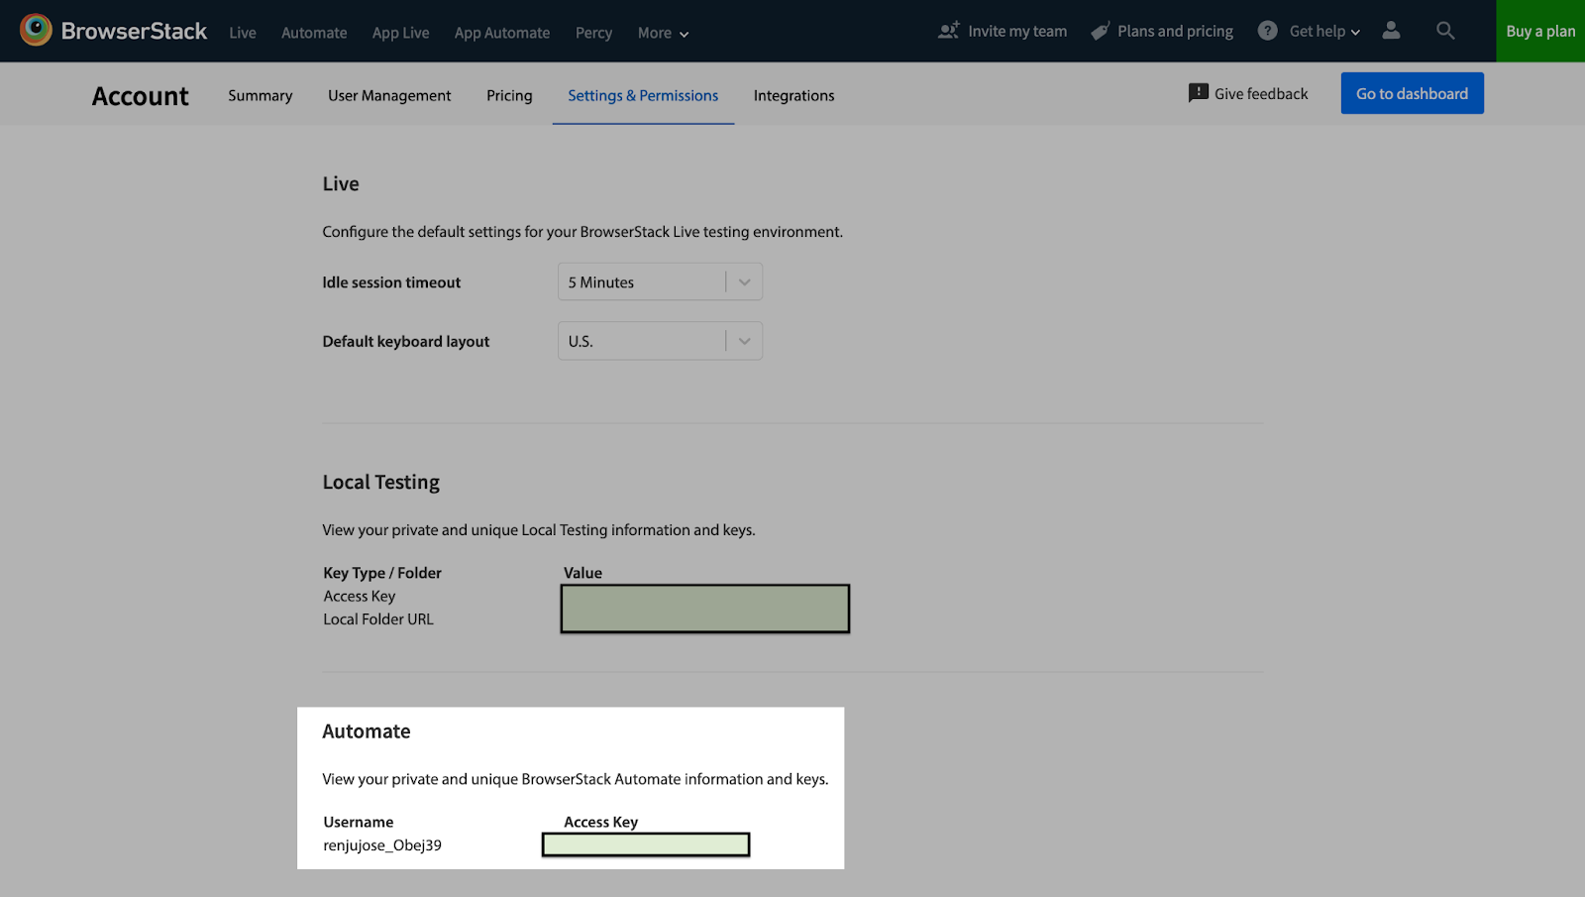Screen dimensions: 1585x897
Task: Switch to the User Management tab
Action: pyautogui.click(x=389, y=95)
